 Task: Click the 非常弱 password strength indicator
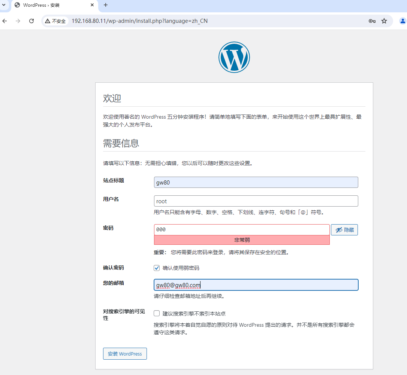click(x=242, y=240)
